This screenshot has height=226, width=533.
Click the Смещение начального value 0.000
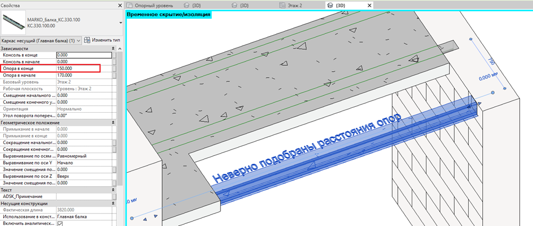(84, 95)
